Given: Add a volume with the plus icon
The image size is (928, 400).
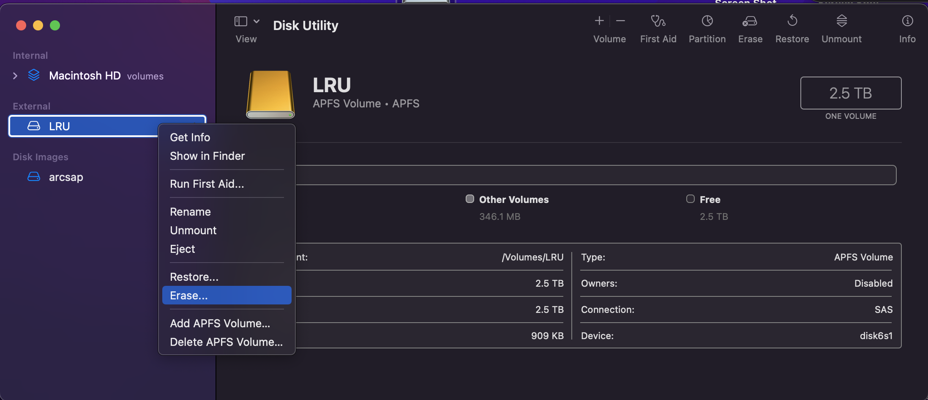Looking at the screenshot, I should pyautogui.click(x=599, y=21).
